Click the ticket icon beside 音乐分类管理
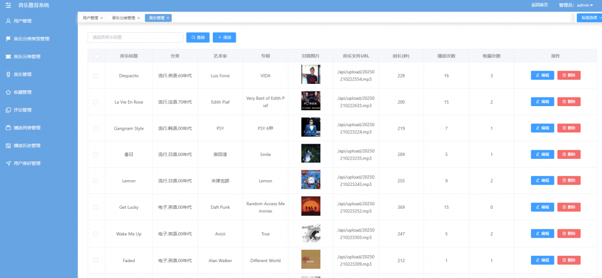The height and width of the screenshot is (278, 602). click(8, 57)
